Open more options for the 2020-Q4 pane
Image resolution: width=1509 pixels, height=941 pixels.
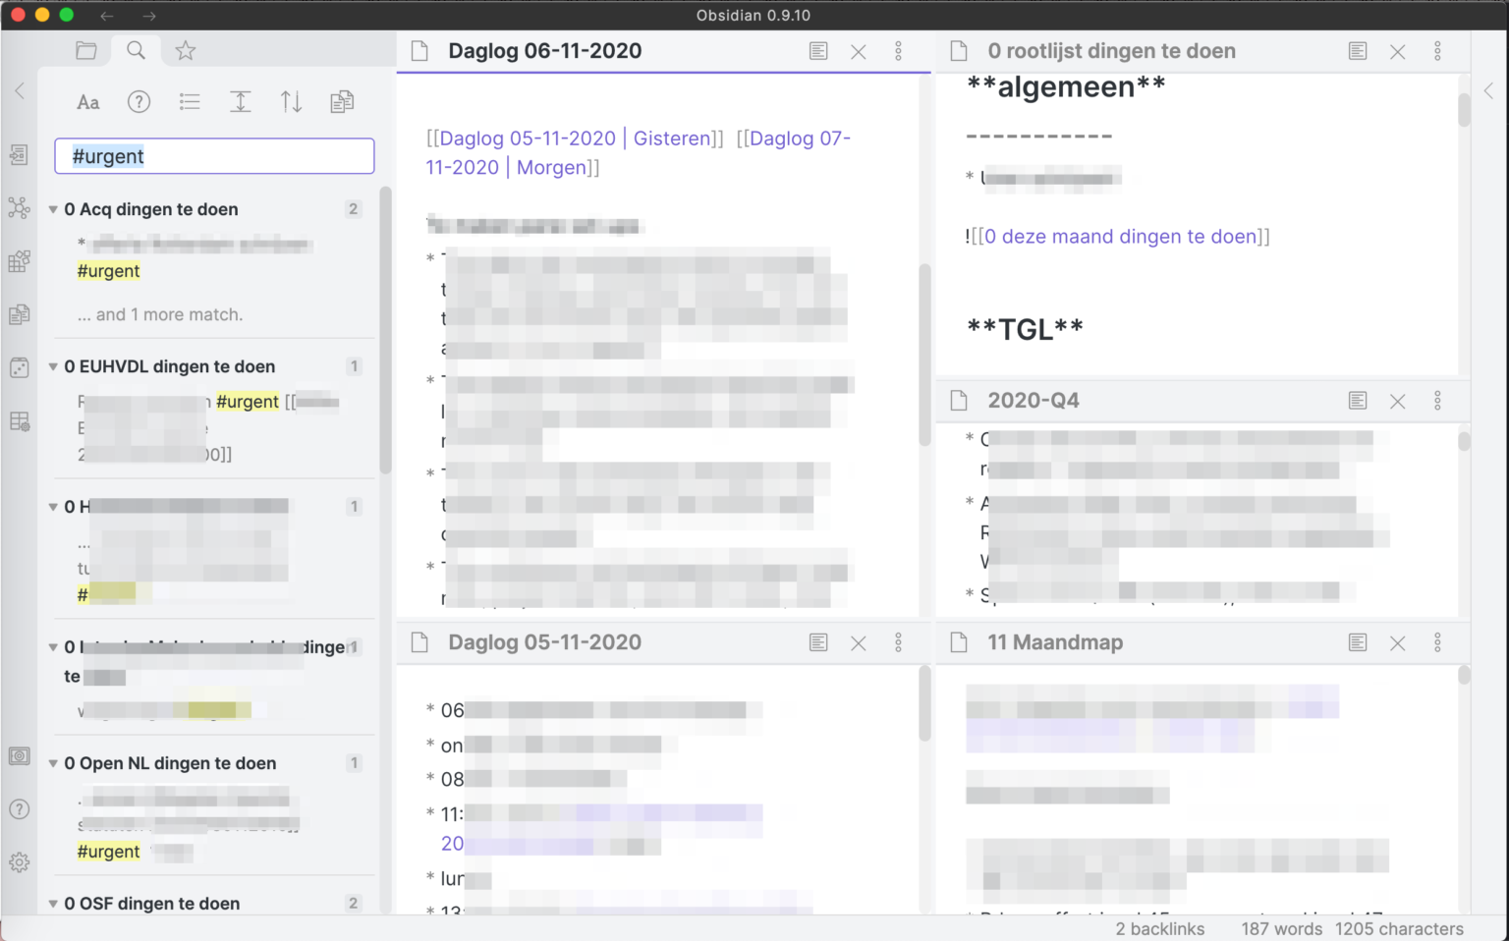click(x=1437, y=401)
